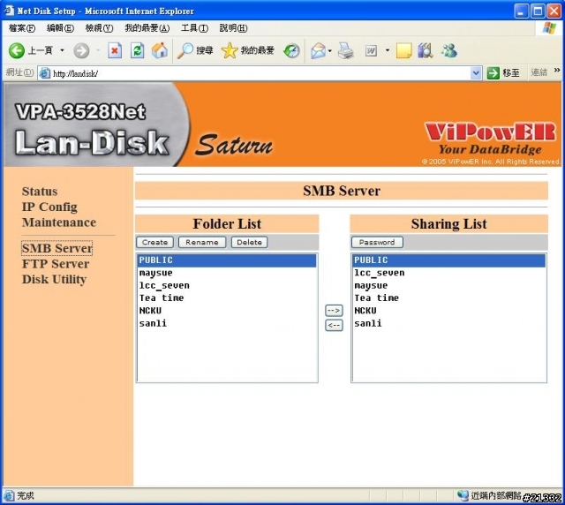Select Tea time in the Folder List

click(226, 298)
